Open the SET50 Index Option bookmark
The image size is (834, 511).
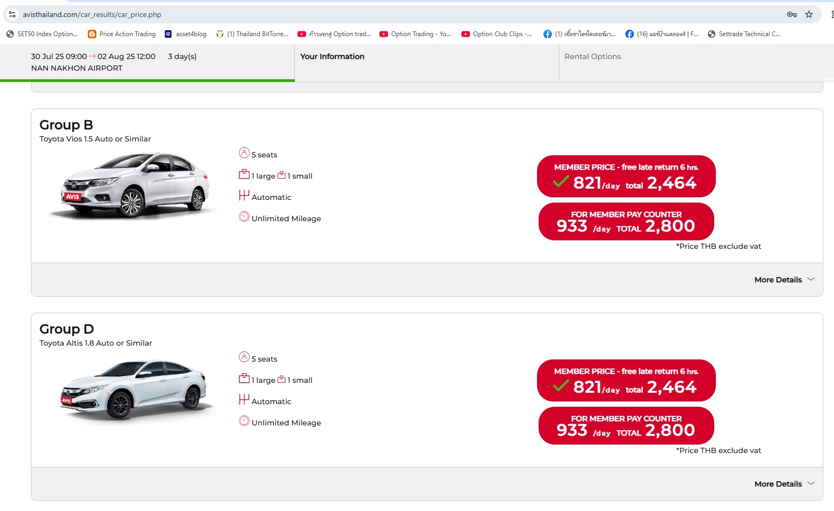point(42,34)
